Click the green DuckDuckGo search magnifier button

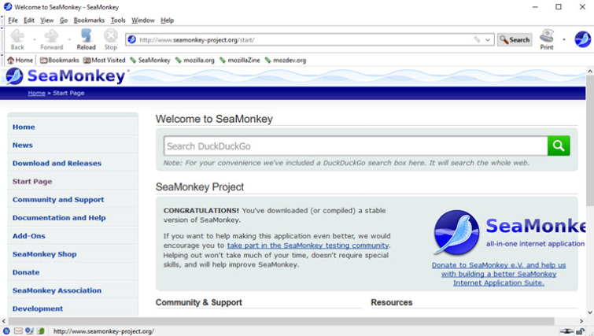point(559,146)
